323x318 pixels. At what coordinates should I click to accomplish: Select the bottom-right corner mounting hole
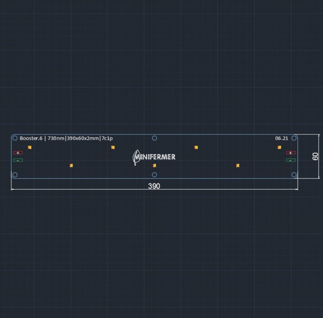294,175
